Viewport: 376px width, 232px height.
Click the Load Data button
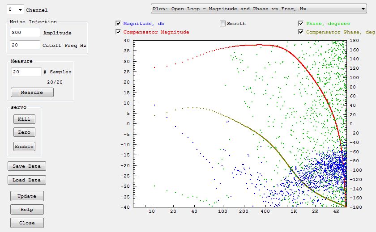pos(27,180)
